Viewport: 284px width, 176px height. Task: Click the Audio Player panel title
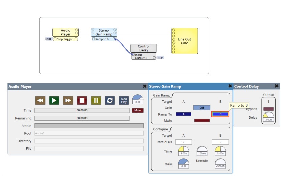[20, 86]
